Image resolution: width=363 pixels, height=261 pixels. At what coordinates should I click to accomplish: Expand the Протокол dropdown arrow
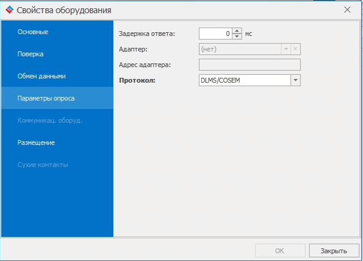295,80
